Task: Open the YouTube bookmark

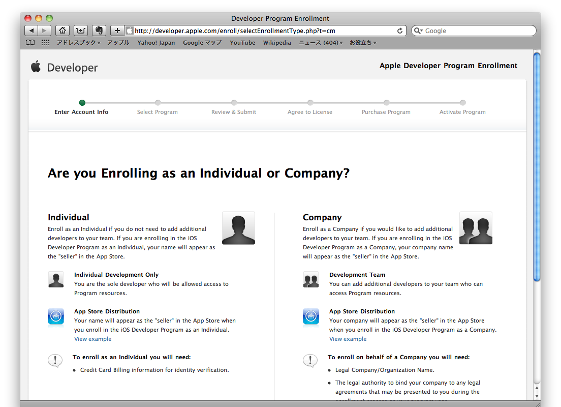Action: tap(242, 43)
